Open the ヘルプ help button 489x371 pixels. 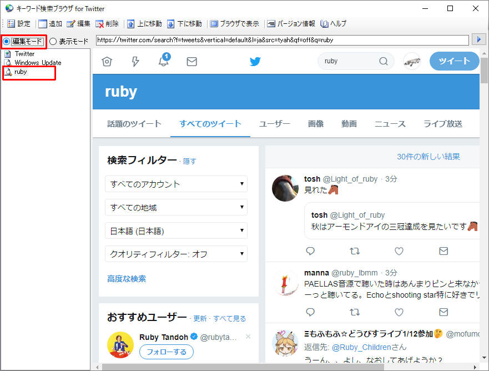pos(333,24)
